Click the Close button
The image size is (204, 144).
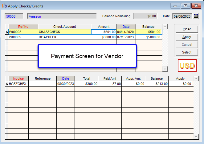(x=187, y=29)
